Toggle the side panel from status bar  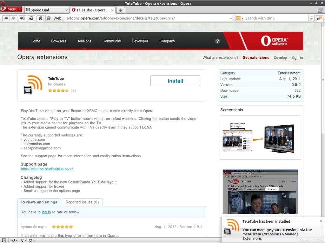3,240
